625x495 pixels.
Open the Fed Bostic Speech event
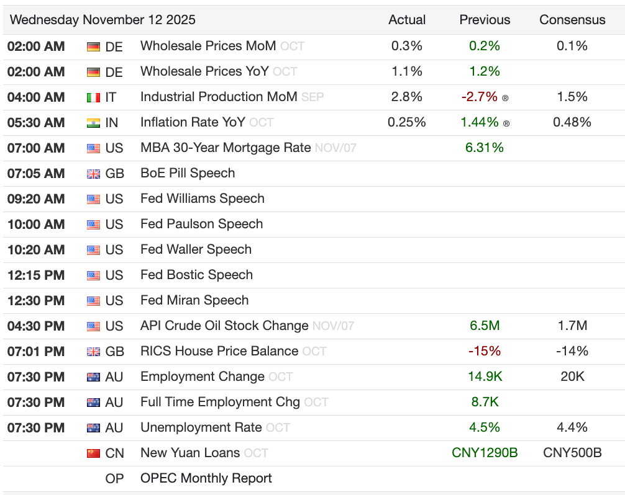(196, 275)
